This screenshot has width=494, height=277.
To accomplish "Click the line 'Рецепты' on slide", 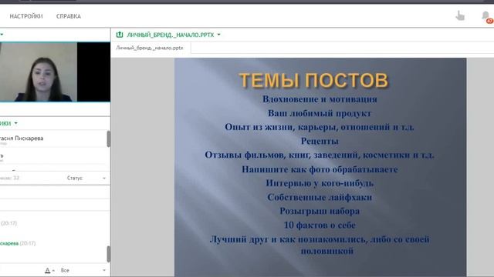I will tap(320, 141).
